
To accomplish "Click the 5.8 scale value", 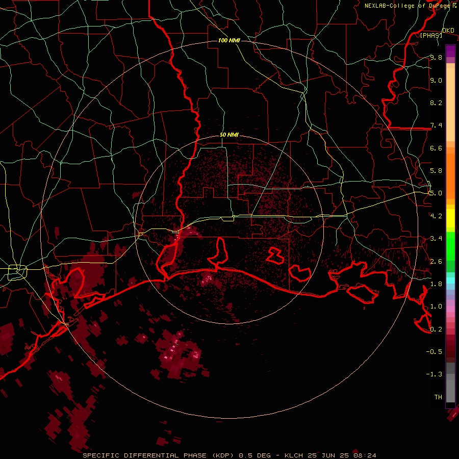I will tap(436, 171).
